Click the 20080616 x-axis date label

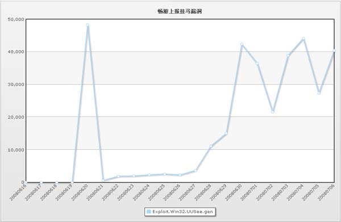pos(18,192)
